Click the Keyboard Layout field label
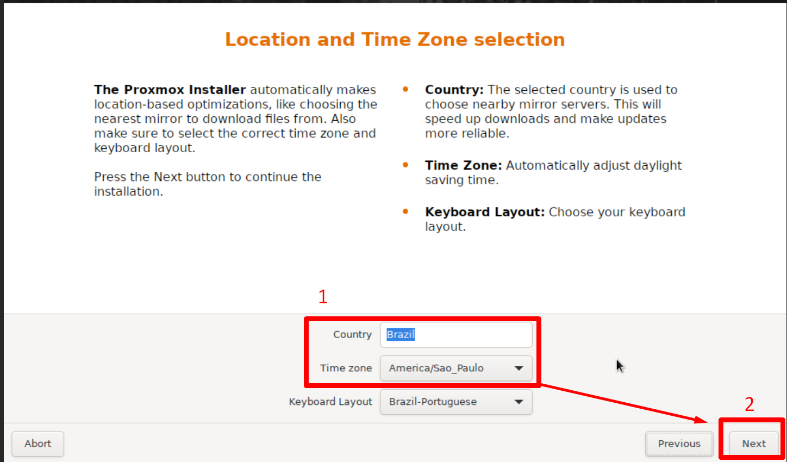The width and height of the screenshot is (787, 462). 330,402
